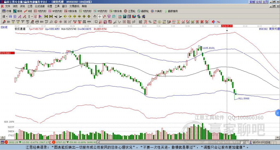Jump to first bar icon
280x150 pixels.
(x=46, y=17)
